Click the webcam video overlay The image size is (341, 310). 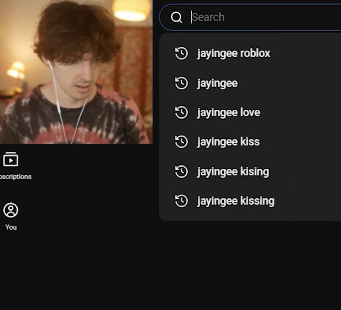tap(76, 72)
